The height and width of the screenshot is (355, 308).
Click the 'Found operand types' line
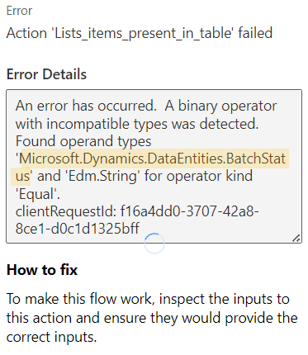pos(83,141)
